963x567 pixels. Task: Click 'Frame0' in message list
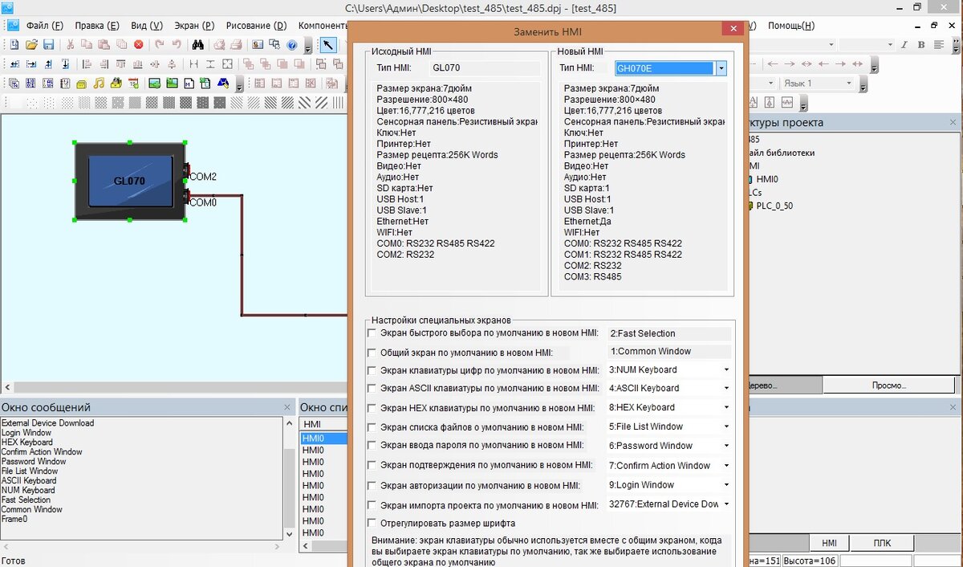(14, 519)
